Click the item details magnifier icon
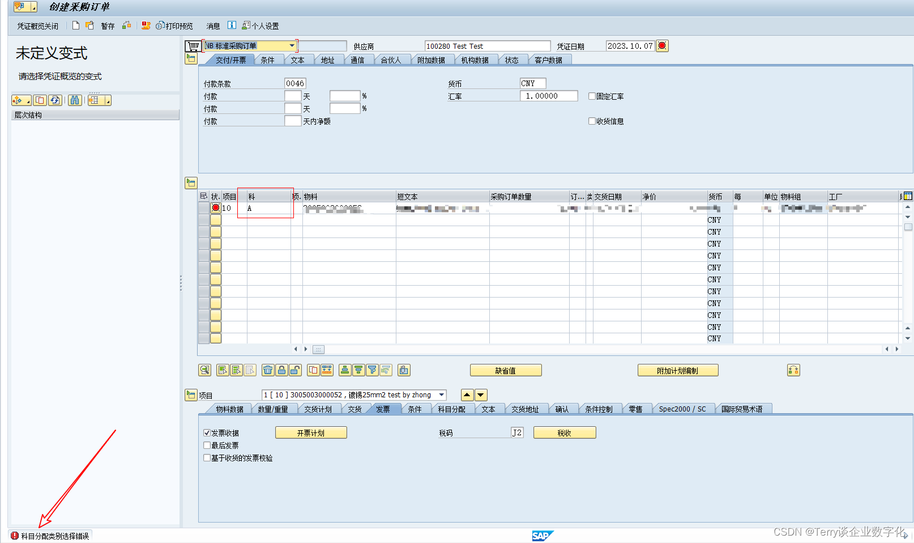This screenshot has height=543, width=914. coord(204,370)
